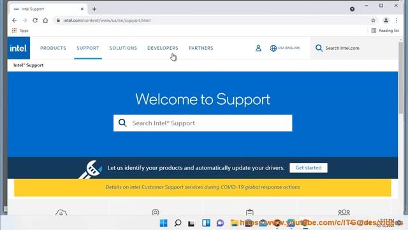Screen dimensions: 408x230
Task: Click the download cloud icon
Action: [x=61, y=213]
